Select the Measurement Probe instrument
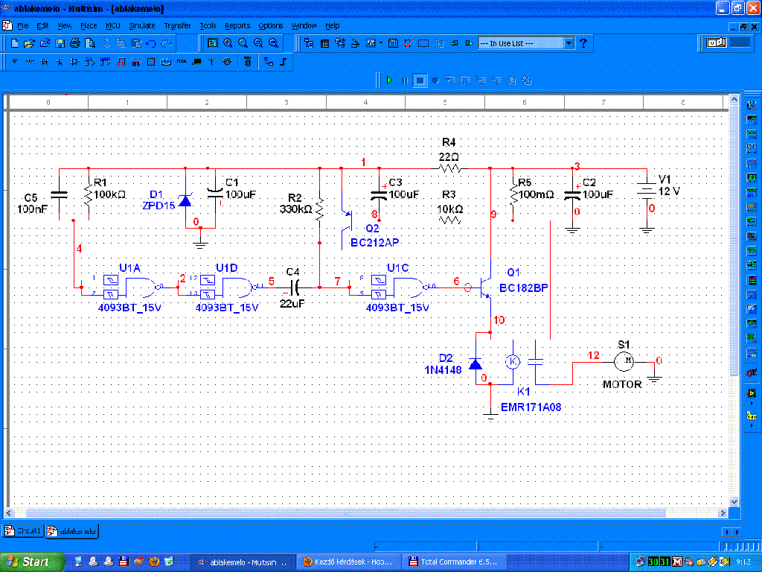This screenshot has height=572, width=762. click(x=752, y=416)
